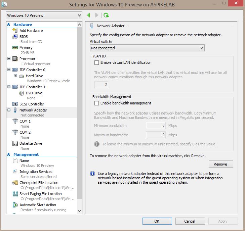
Task: Select SCSI Controller in the tree
Action: coord(32,104)
